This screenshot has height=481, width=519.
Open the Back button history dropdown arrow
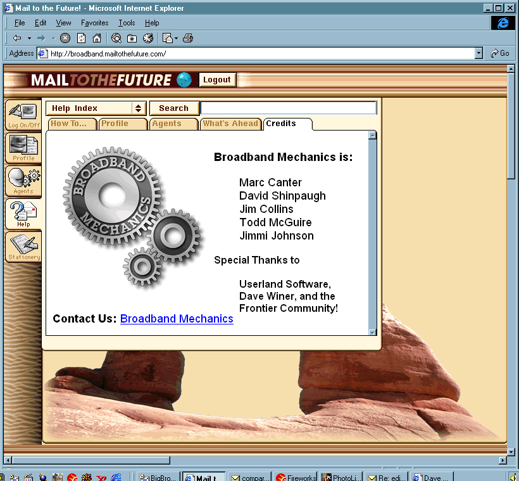pyautogui.click(x=29, y=38)
